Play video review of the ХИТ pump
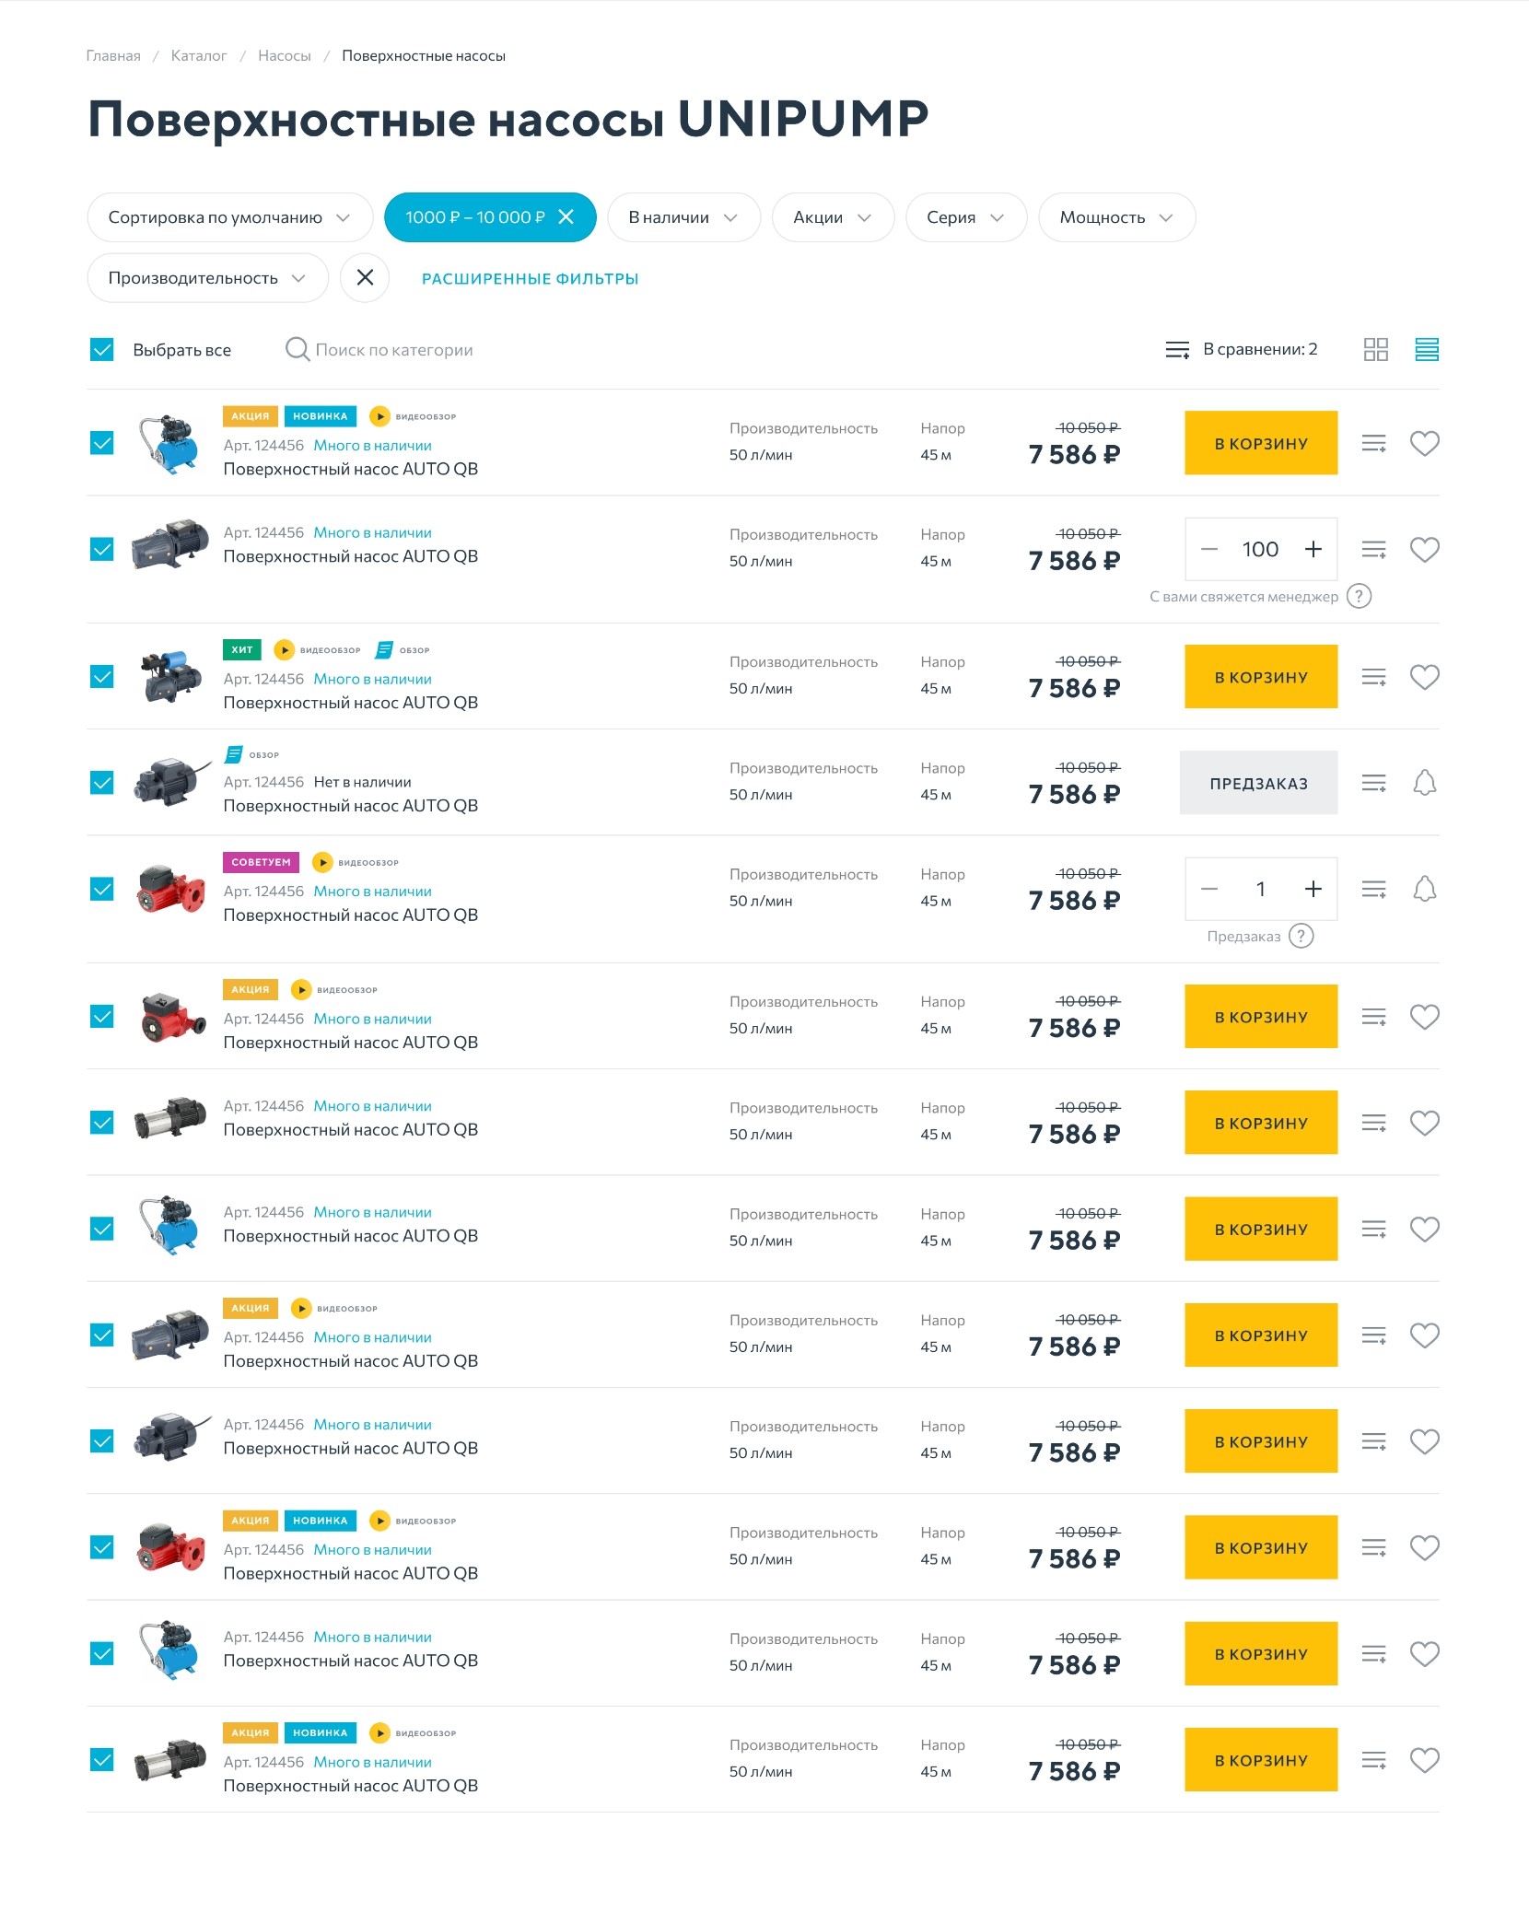 [x=285, y=650]
